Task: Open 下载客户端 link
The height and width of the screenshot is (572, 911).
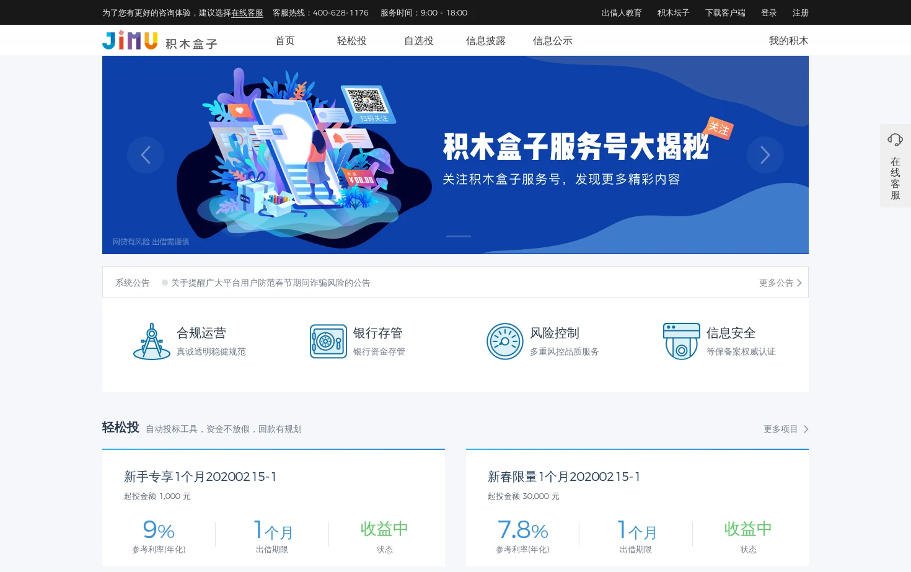Action: point(725,12)
